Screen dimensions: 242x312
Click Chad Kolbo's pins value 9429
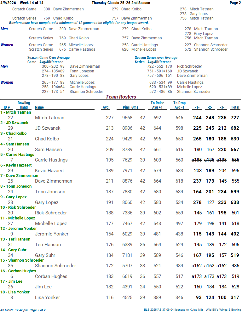127,139
